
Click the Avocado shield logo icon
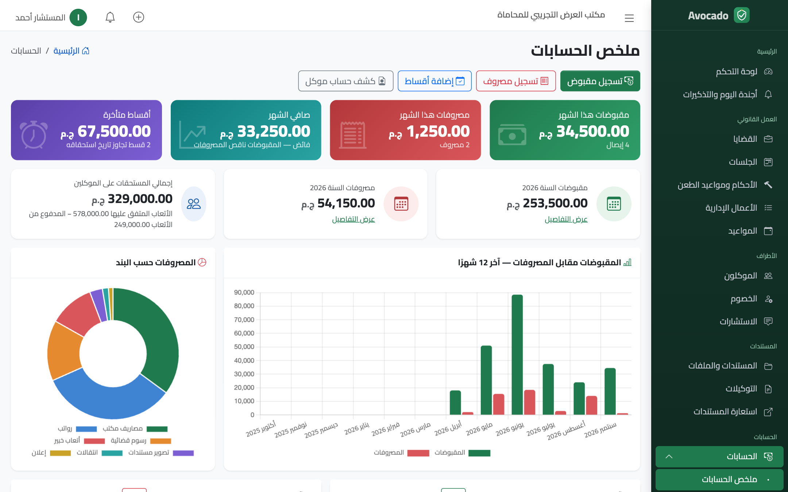tap(742, 15)
